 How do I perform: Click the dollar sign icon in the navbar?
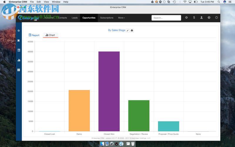[x=194, y=18]
